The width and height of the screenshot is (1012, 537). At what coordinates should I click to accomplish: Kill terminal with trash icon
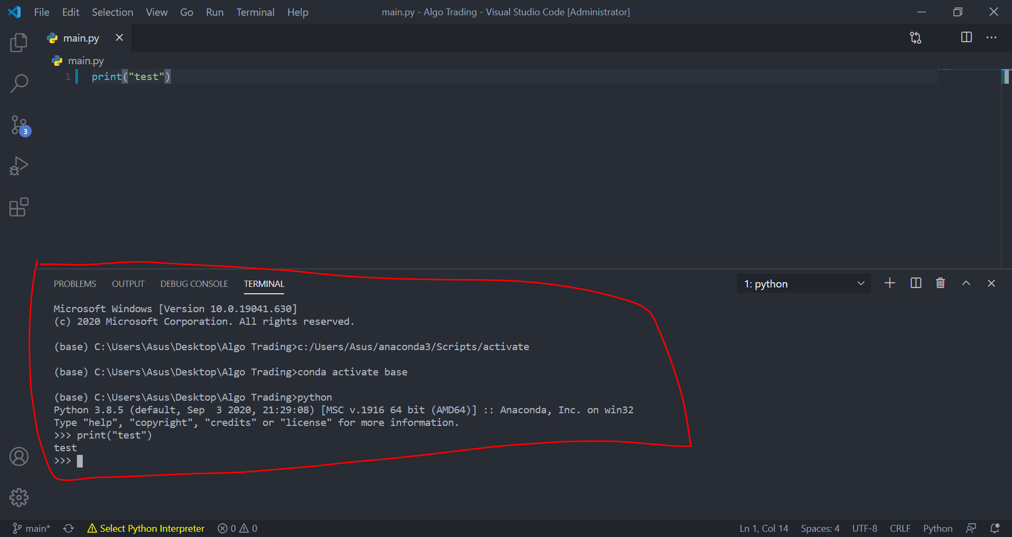click(940, 283)
